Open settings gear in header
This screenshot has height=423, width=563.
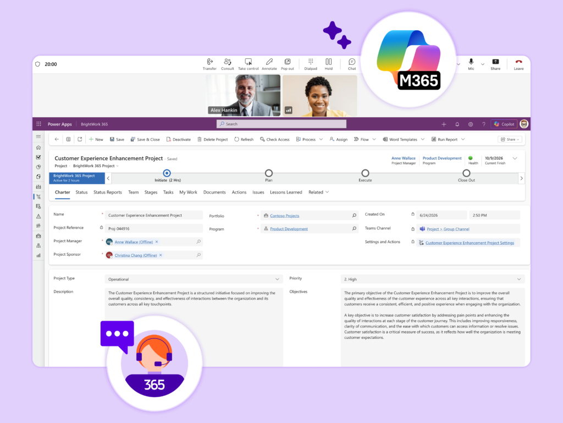click(x=471, y=124)
